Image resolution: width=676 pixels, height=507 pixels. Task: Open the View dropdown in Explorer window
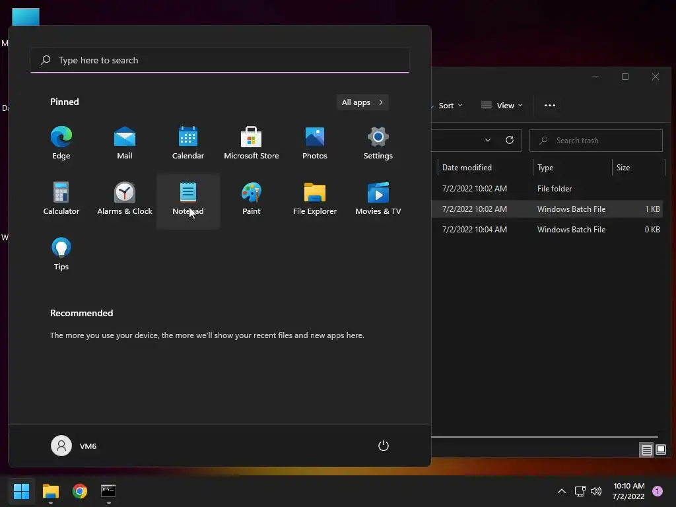click(x=502, y=106)
